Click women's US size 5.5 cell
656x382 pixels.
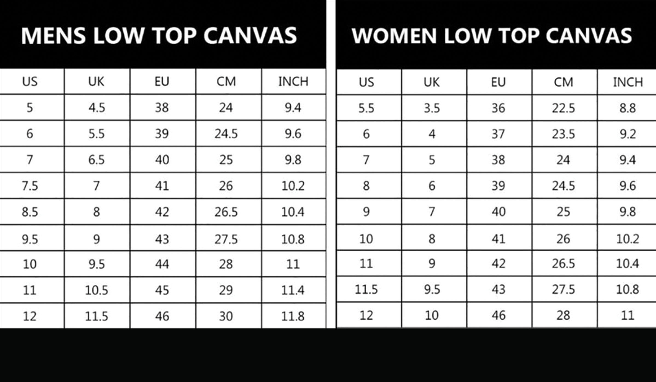369,108
